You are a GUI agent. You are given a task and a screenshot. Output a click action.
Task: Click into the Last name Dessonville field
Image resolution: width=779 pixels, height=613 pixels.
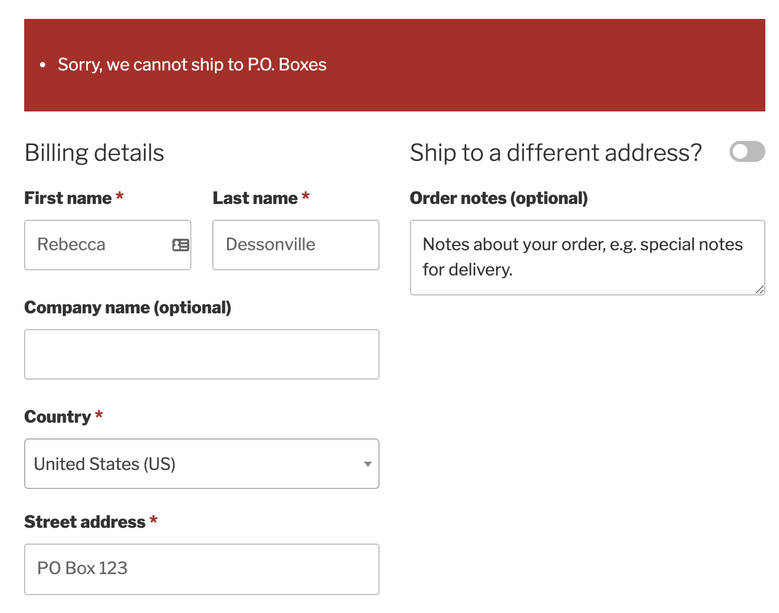point(296,245)
